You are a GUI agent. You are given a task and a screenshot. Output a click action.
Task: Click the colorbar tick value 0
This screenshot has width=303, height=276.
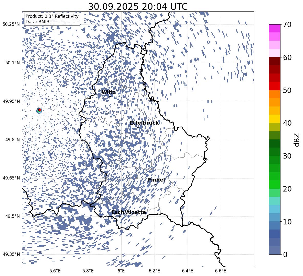tap(285, 254)
